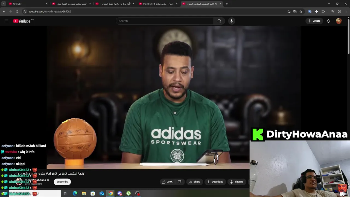Dislike the video

[180, 182]
